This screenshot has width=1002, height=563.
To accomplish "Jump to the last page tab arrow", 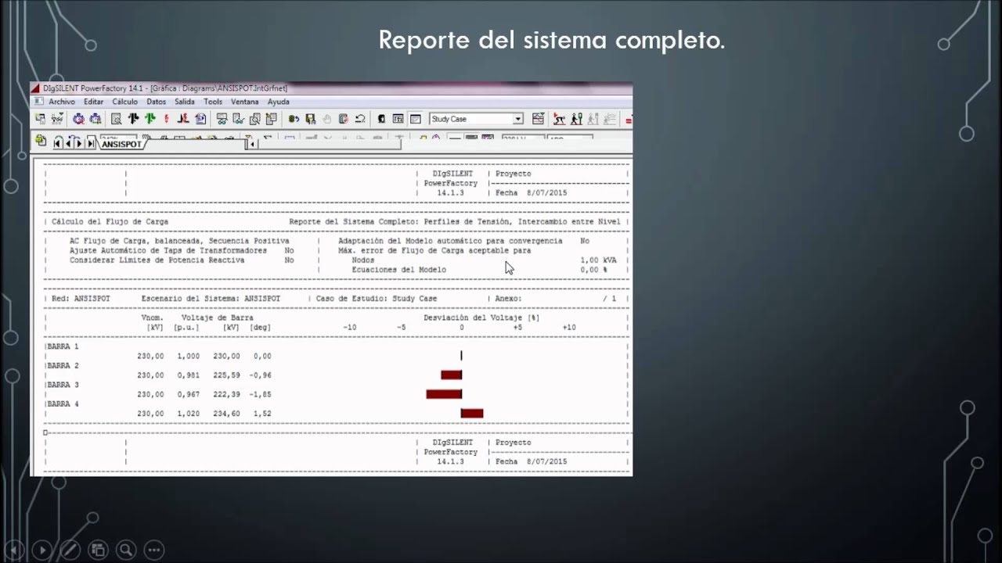I will pyautogui.click(x=91, y=144).
